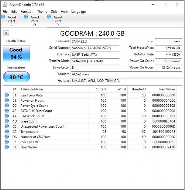Viewport: 185px width, 190px height.
Task: Click the Drive Letter field E:
Action: 95,67
